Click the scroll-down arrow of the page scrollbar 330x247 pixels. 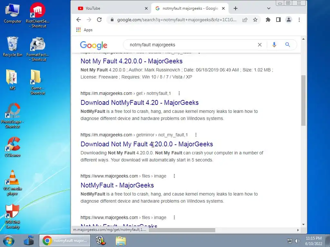coord(303,224)
